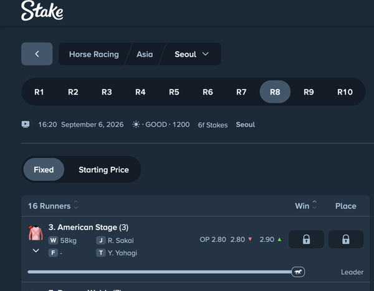
Task: Select the R1 race tab
Action: [x=39, y=92]
